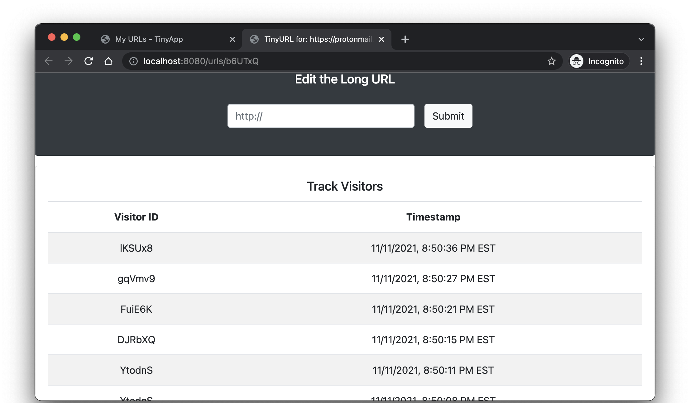View site information icon in address bar
The height and width of the screenshot is (403, 690).
click(133, 61)
